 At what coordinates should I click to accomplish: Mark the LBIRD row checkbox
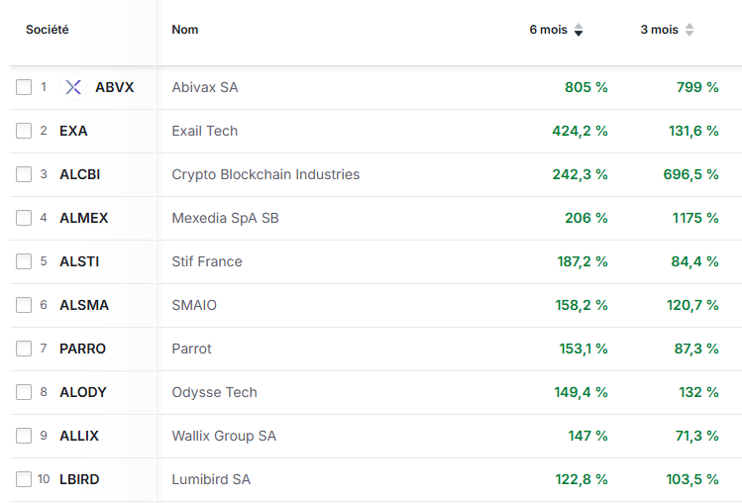24,480
